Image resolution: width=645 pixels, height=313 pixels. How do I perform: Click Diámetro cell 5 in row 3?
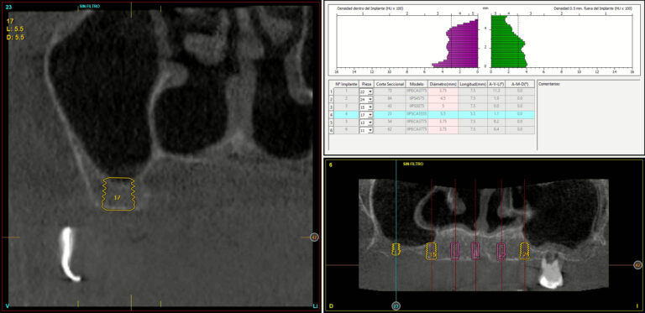pos(443,107)
